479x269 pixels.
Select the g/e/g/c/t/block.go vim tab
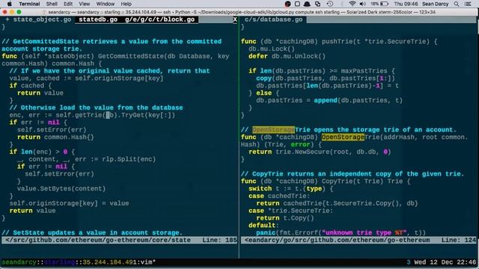click(x=159, y=19)
